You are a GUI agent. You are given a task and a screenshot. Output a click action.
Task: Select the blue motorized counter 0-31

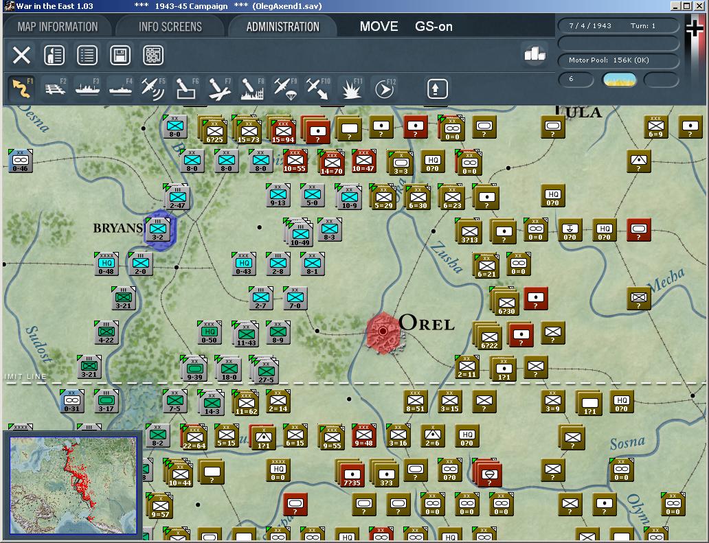(72, 401)
